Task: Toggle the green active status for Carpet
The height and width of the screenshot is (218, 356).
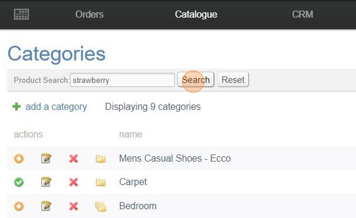Action: pyautogui.click(x=19, y=182)
